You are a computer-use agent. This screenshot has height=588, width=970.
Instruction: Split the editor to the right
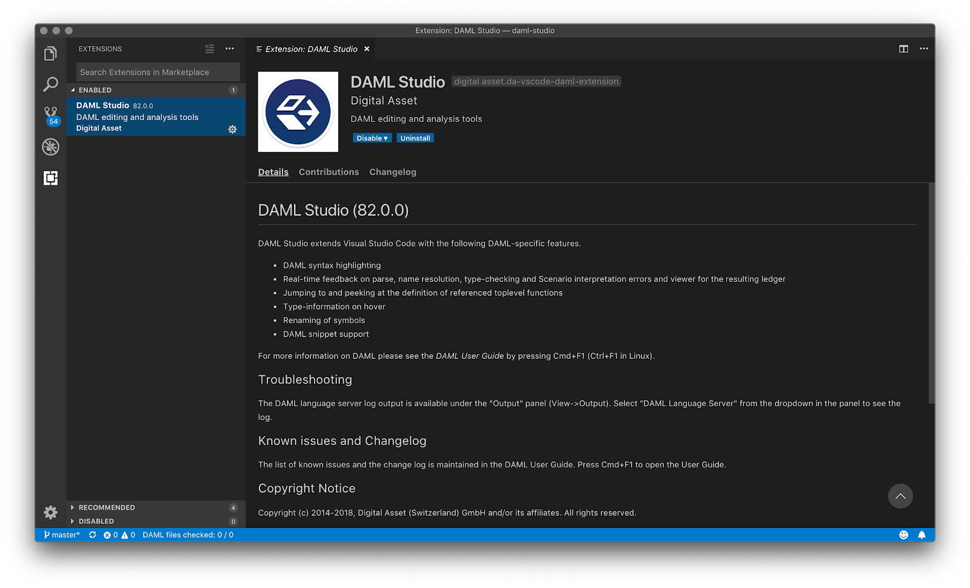coord(903,48)
